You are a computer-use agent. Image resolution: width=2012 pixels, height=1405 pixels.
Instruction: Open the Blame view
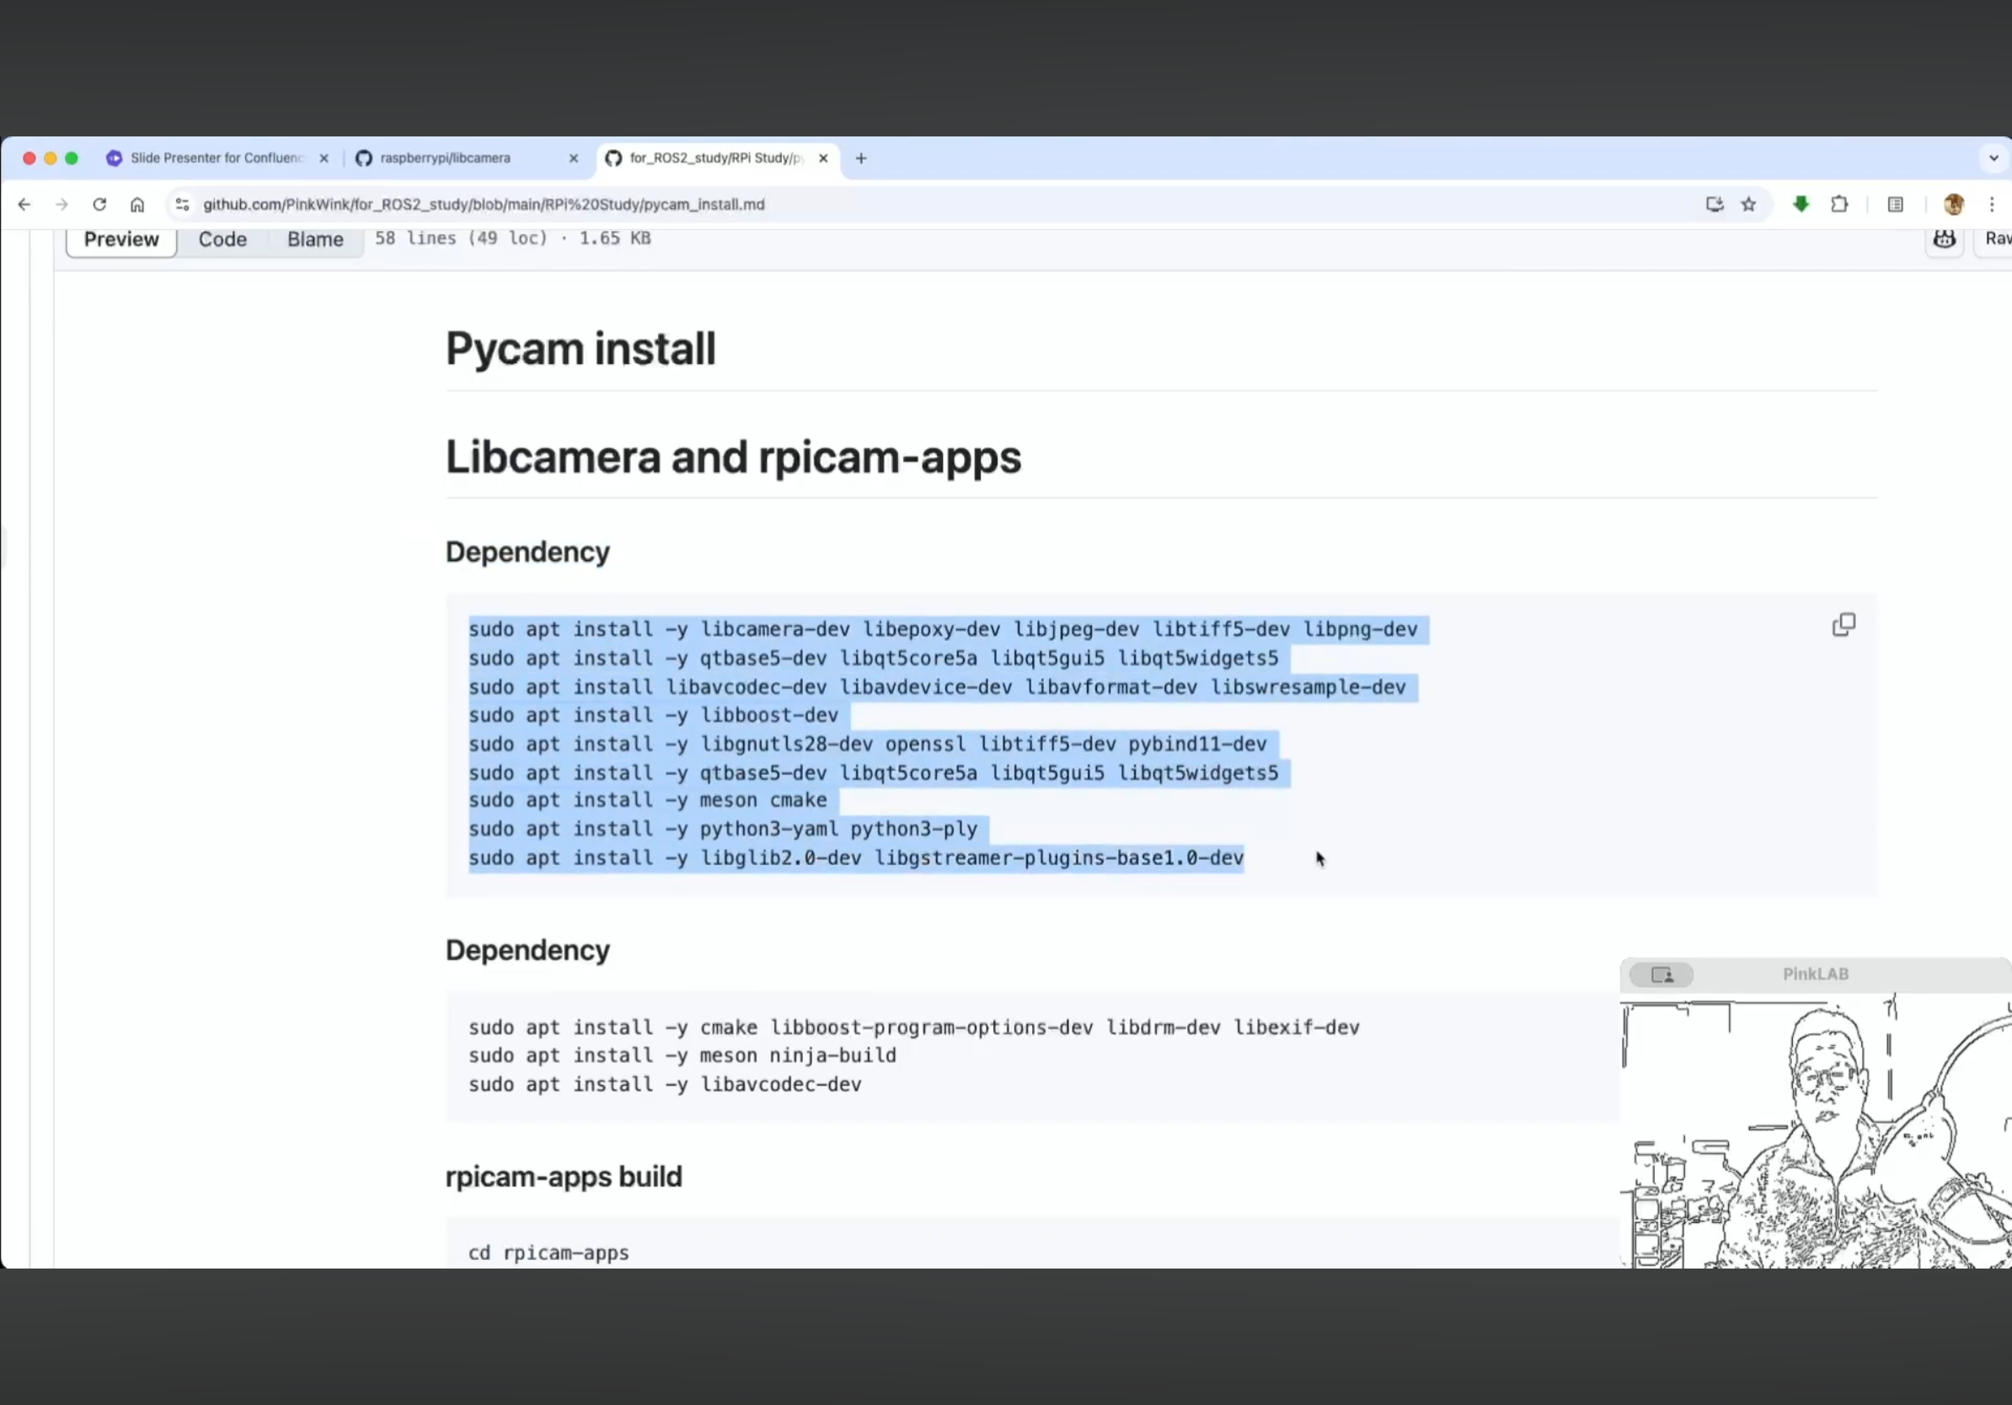point(314,239)
